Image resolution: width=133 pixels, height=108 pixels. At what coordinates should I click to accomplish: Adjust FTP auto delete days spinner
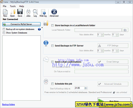tap(117, 51)
